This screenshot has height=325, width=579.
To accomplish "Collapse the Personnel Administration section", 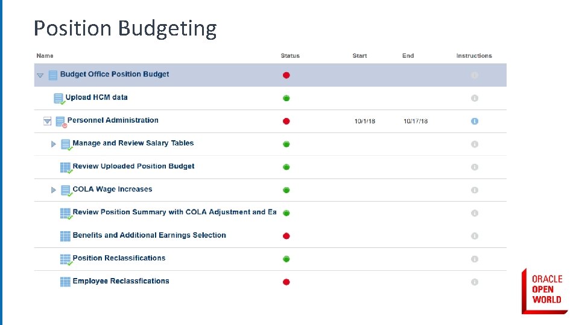I will coord(48,122).
